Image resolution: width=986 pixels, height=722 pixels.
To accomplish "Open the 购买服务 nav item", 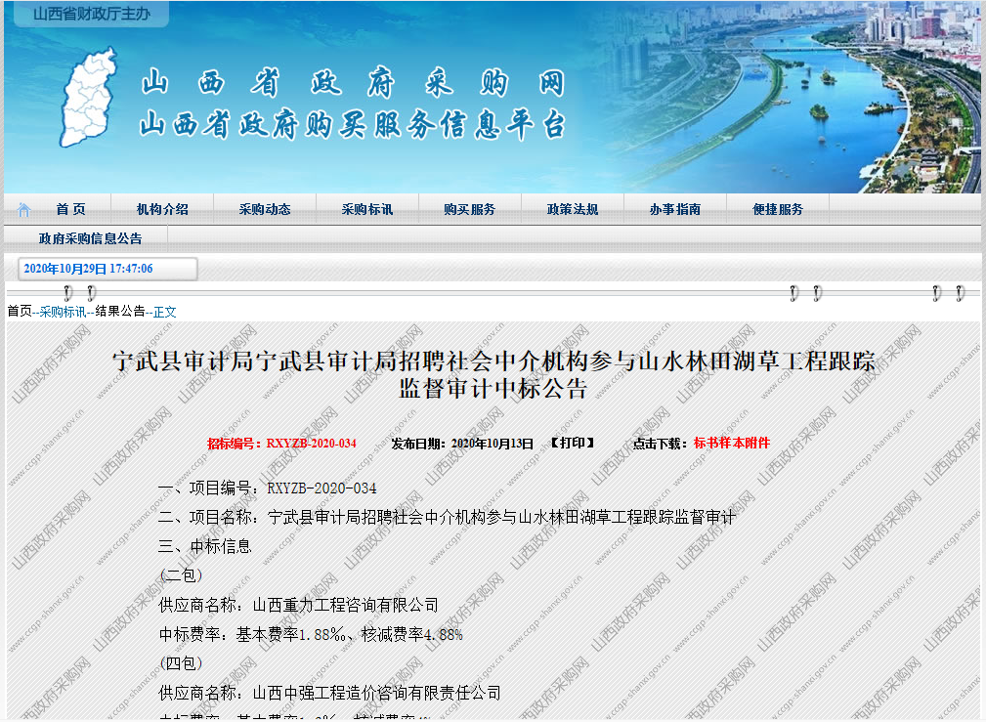I will point(470,209).
